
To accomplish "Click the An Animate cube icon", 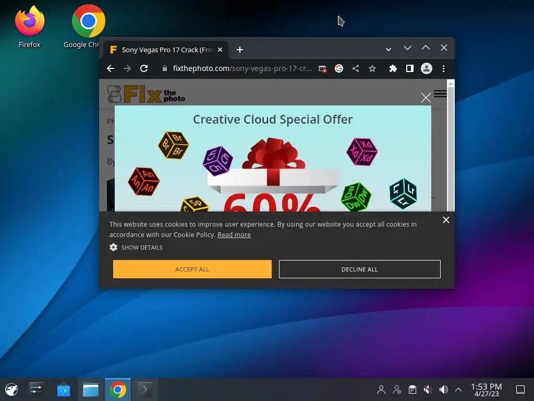I will click(144, 181).
